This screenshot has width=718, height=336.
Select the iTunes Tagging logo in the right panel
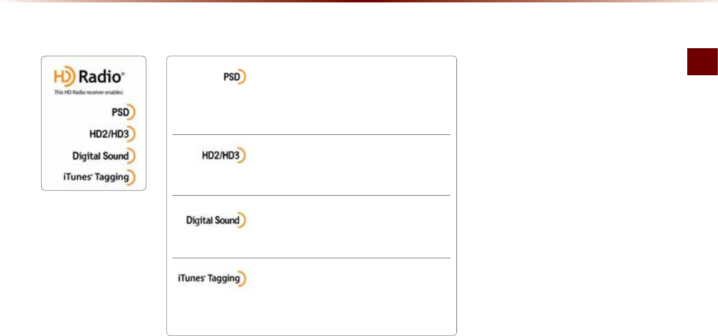pos(212,279)
